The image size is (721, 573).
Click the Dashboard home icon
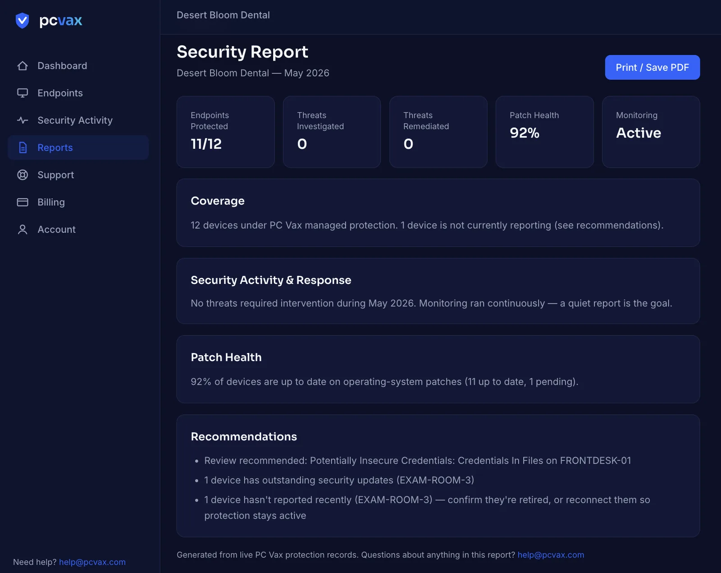[x=23, y=66]
